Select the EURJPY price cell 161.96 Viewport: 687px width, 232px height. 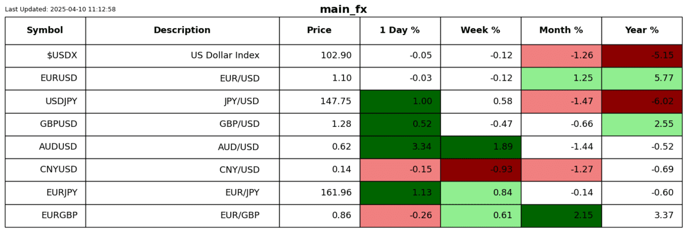319,193
